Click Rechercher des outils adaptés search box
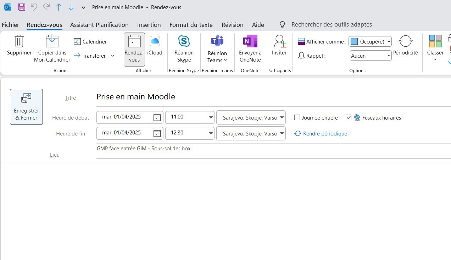The height and width of the screenshot is (260, 451). click(x=331, y=24)
